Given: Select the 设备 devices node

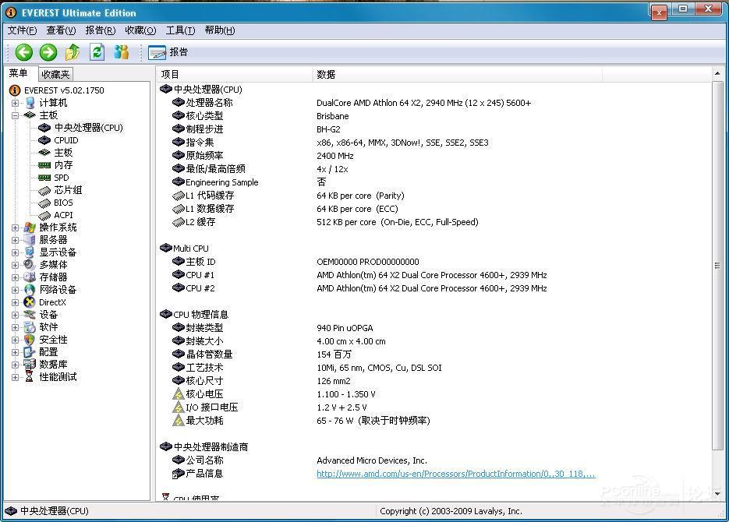Looking at the screenshot, I should tap(48, 315).
